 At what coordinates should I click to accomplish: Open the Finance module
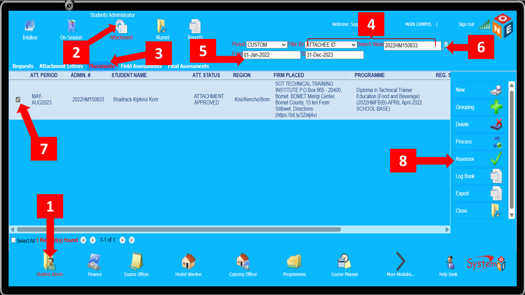95,262
